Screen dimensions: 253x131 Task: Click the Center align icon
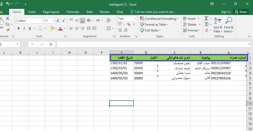77,28
